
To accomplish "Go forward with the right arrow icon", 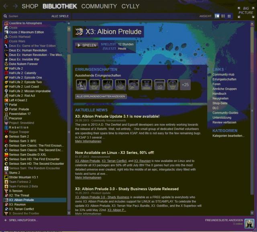I will (15, 6).
